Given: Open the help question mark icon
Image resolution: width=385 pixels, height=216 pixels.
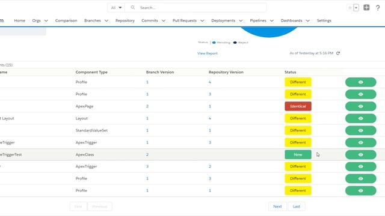Looking at the screenshot, I should (x=378, y=8).
